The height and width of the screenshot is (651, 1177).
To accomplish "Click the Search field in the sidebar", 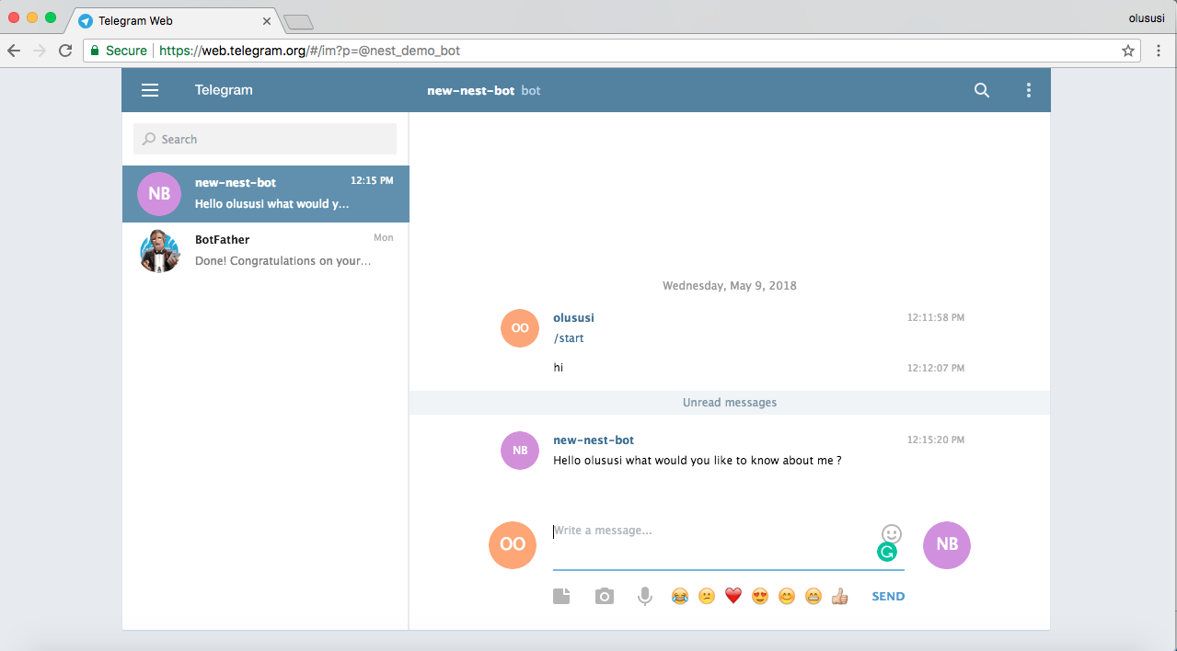I will (x=265, y=139).
